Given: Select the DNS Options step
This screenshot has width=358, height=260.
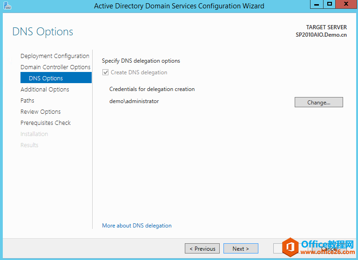Looking at the screenshot, I should [56, 78].
